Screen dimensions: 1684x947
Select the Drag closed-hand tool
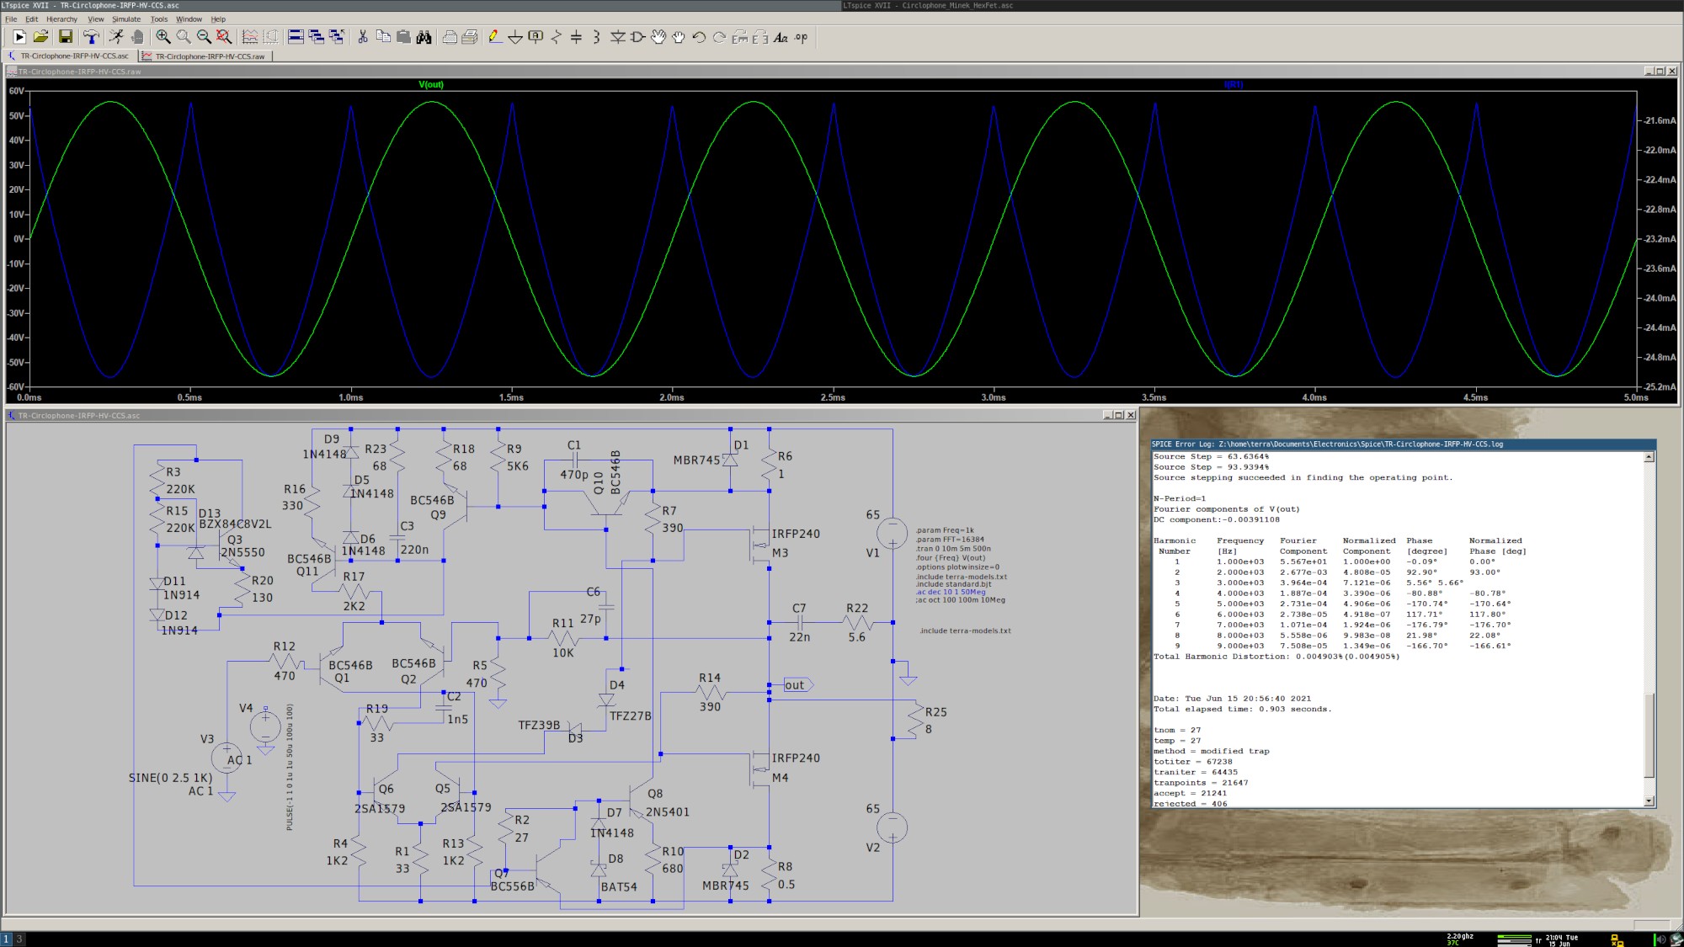tap(679, 37)
